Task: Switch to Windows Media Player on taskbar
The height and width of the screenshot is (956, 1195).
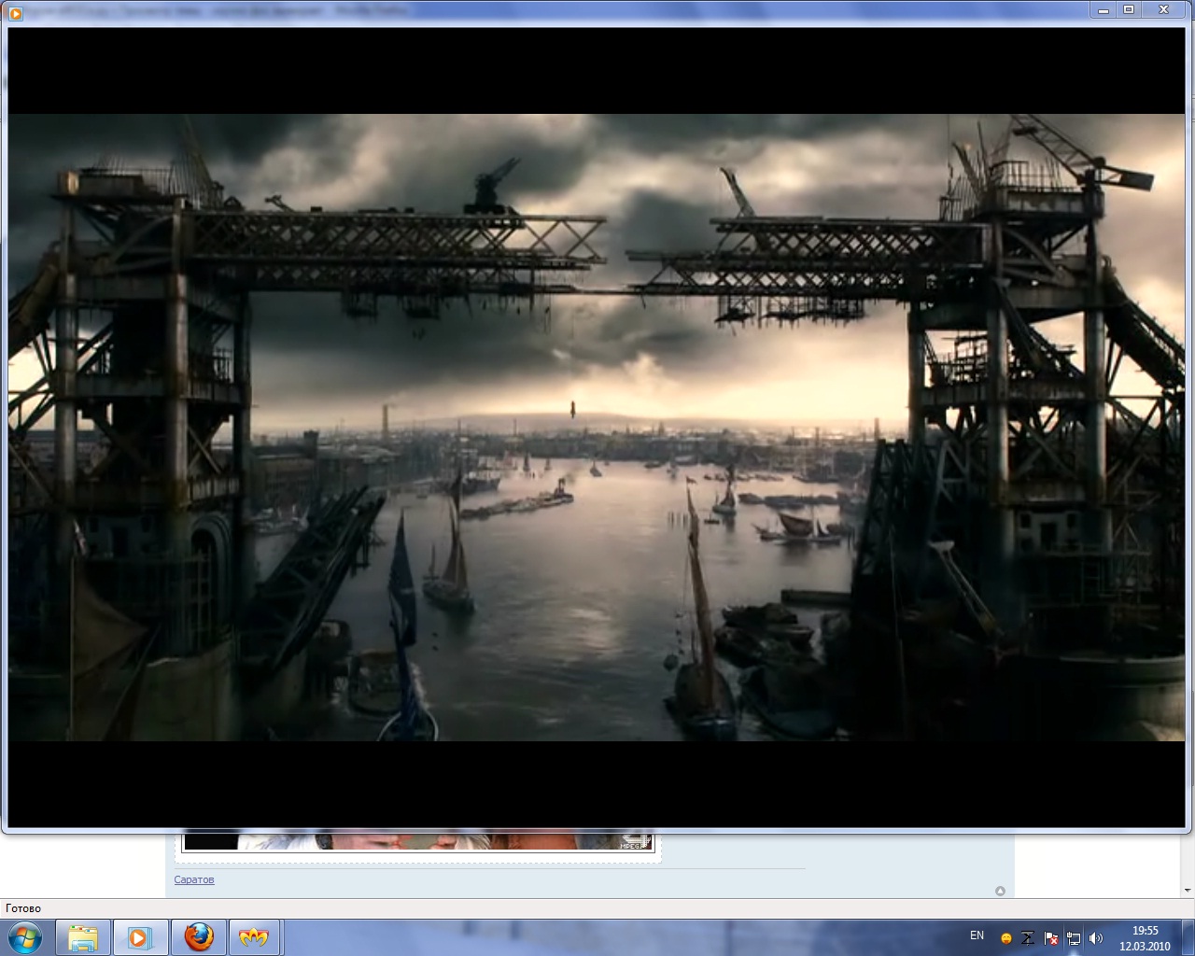Action: pos(140,937)
